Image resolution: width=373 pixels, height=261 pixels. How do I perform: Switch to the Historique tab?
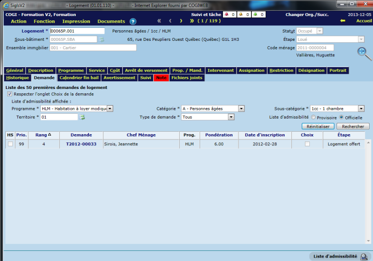point(17,78)
